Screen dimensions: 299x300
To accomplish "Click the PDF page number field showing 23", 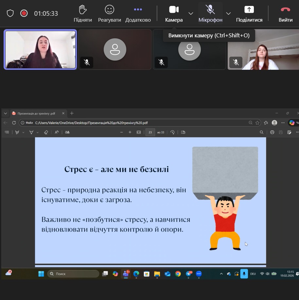I will coord(150,132).
